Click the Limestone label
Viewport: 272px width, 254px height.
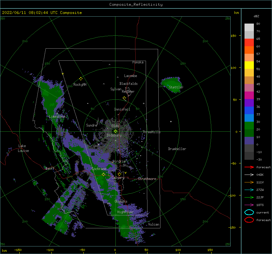tap(57, 117)
